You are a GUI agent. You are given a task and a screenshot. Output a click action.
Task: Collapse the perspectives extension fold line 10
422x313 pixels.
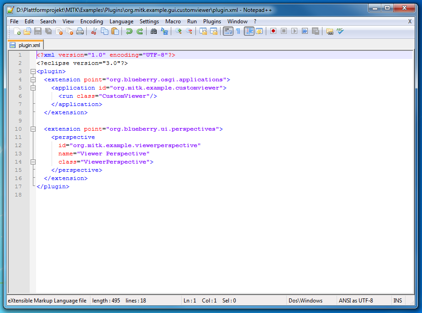33,129
